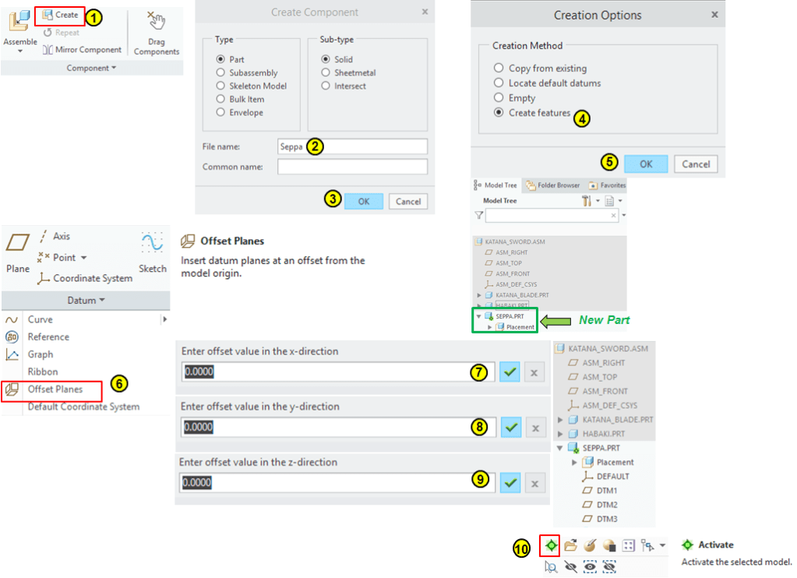Screen dimensions: 797x578
Task: Open the Component group dropdown
Action: pos(91,69)
